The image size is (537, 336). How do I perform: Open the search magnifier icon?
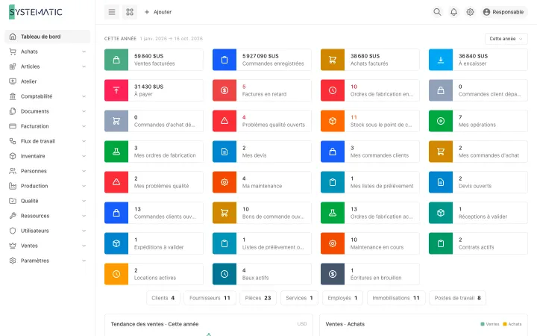click(x=437, y=12)
